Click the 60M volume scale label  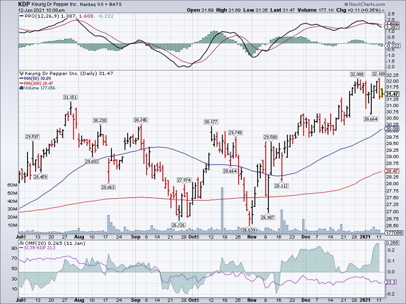click(12, 185)
